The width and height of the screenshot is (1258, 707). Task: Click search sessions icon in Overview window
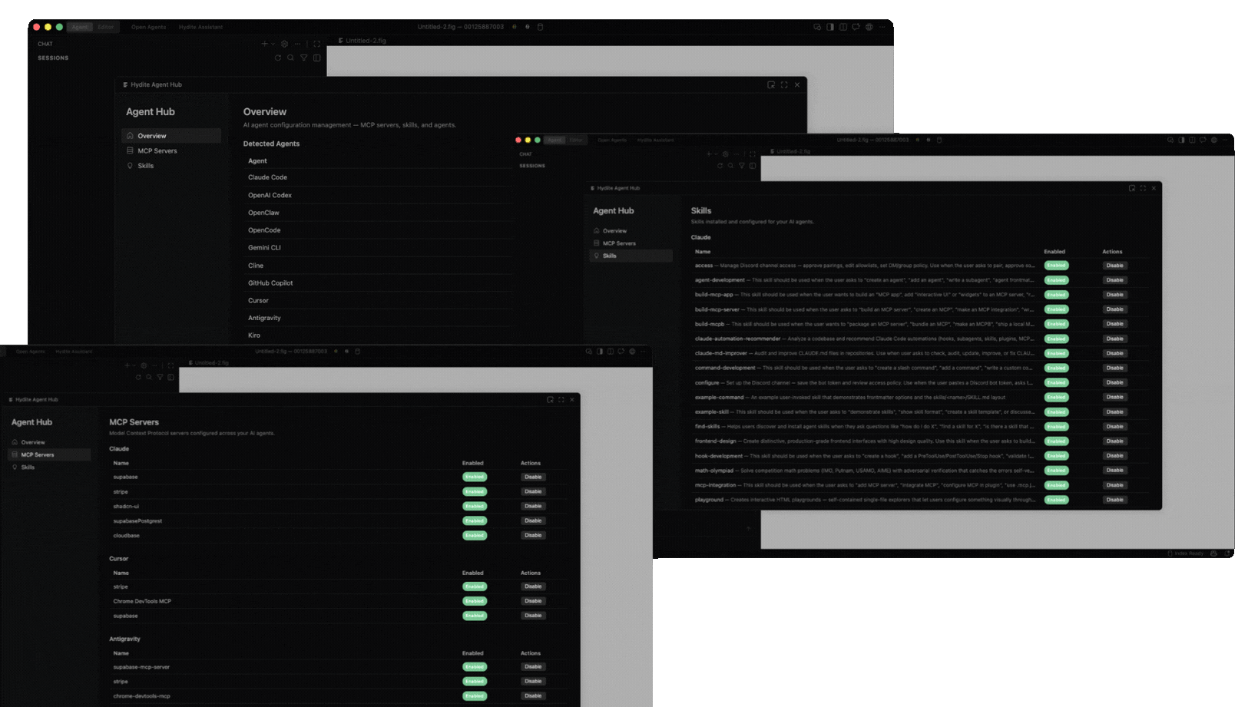290,58
